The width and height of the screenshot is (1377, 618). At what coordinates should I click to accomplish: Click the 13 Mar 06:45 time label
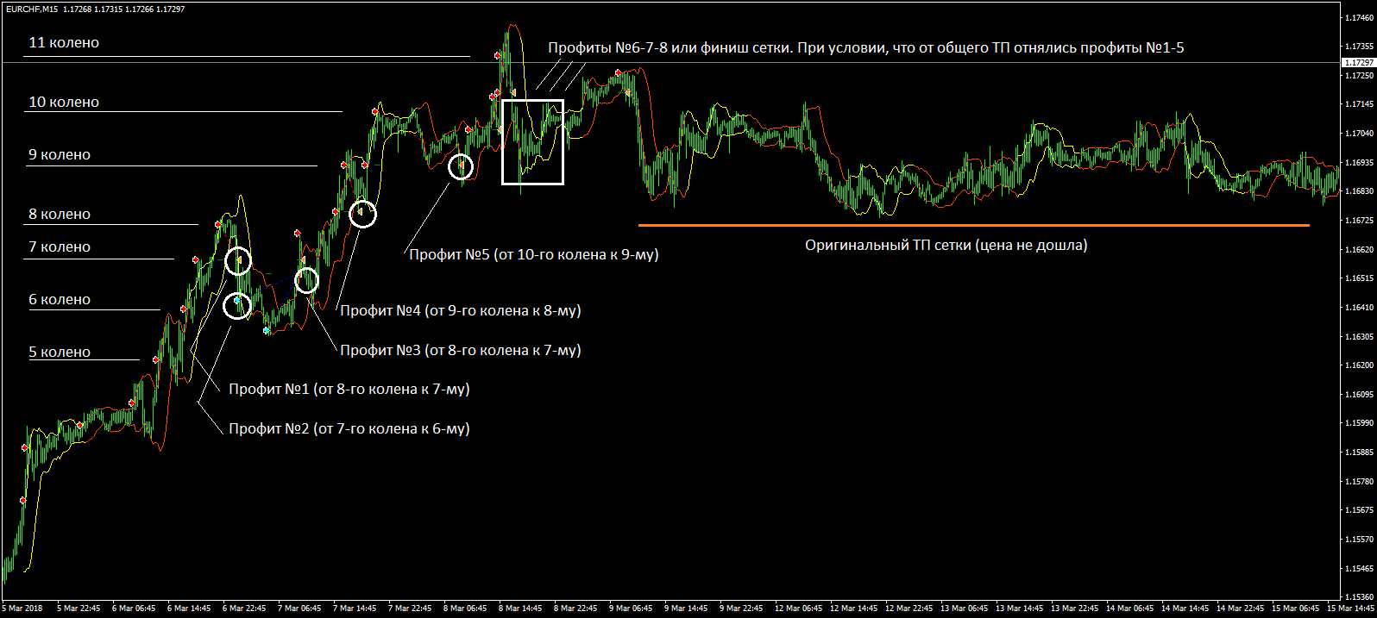click(964, 609)
